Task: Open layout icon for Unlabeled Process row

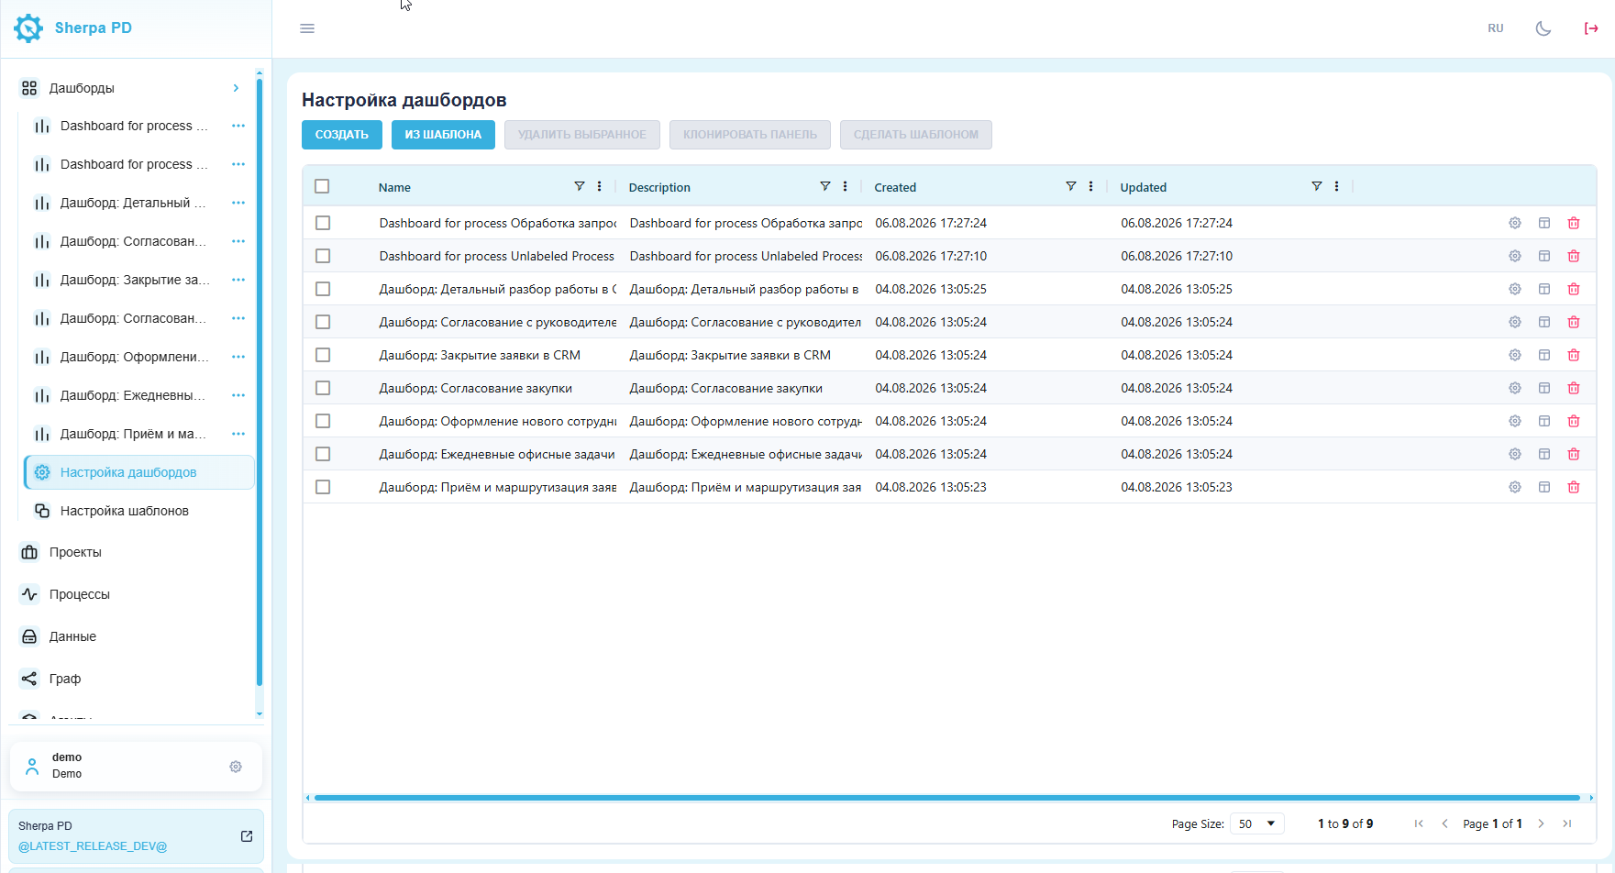Action: coord(1544,256)
